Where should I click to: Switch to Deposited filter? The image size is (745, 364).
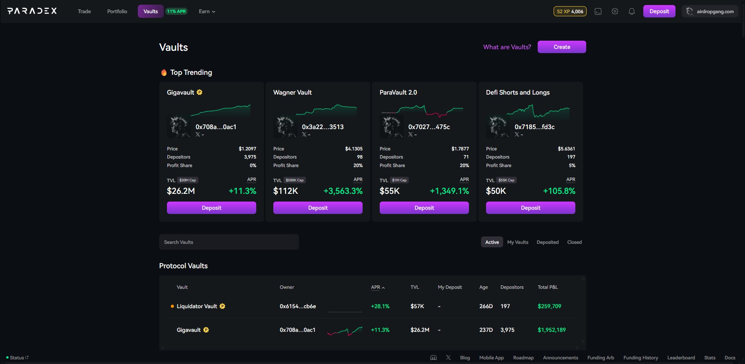547,242
